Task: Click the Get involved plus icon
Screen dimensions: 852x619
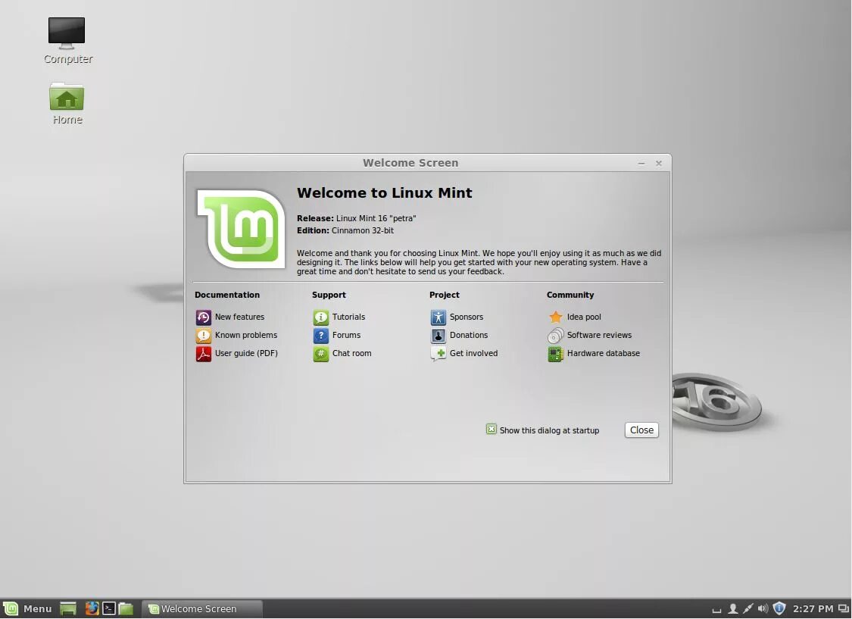Action: 438,354
